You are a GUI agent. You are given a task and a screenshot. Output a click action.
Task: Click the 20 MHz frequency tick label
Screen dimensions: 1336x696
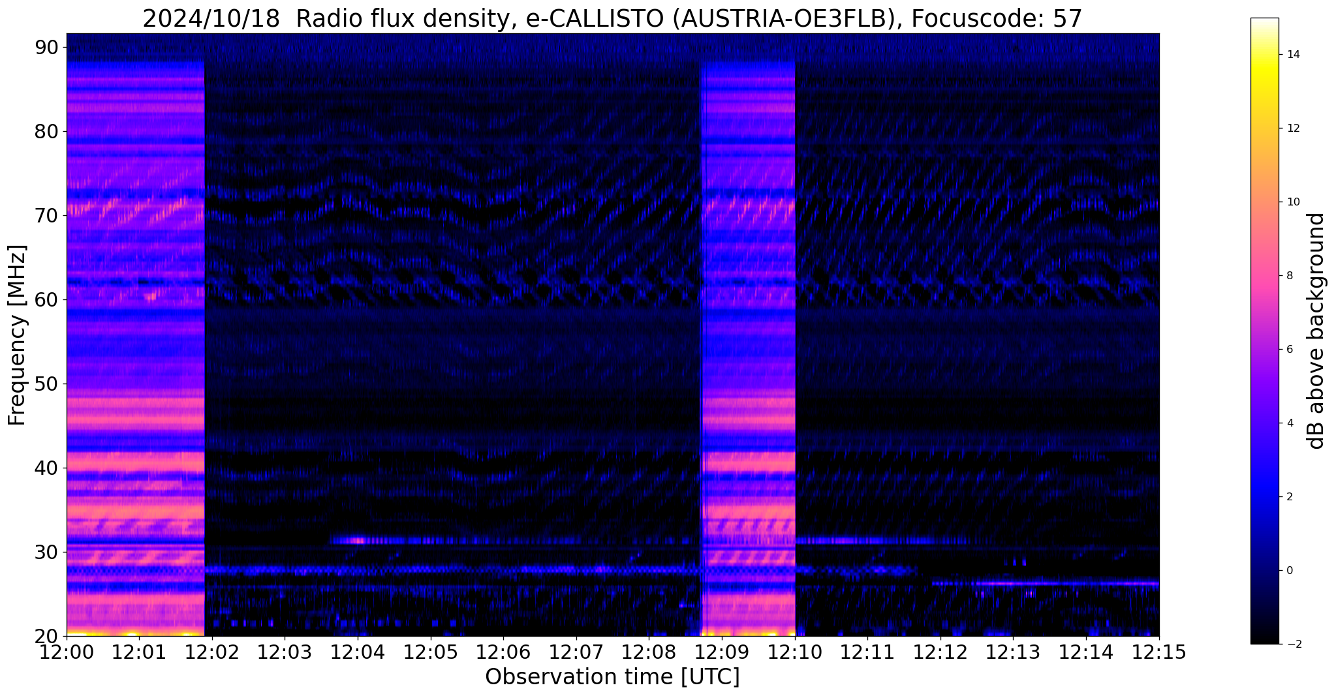coord(47,636)
